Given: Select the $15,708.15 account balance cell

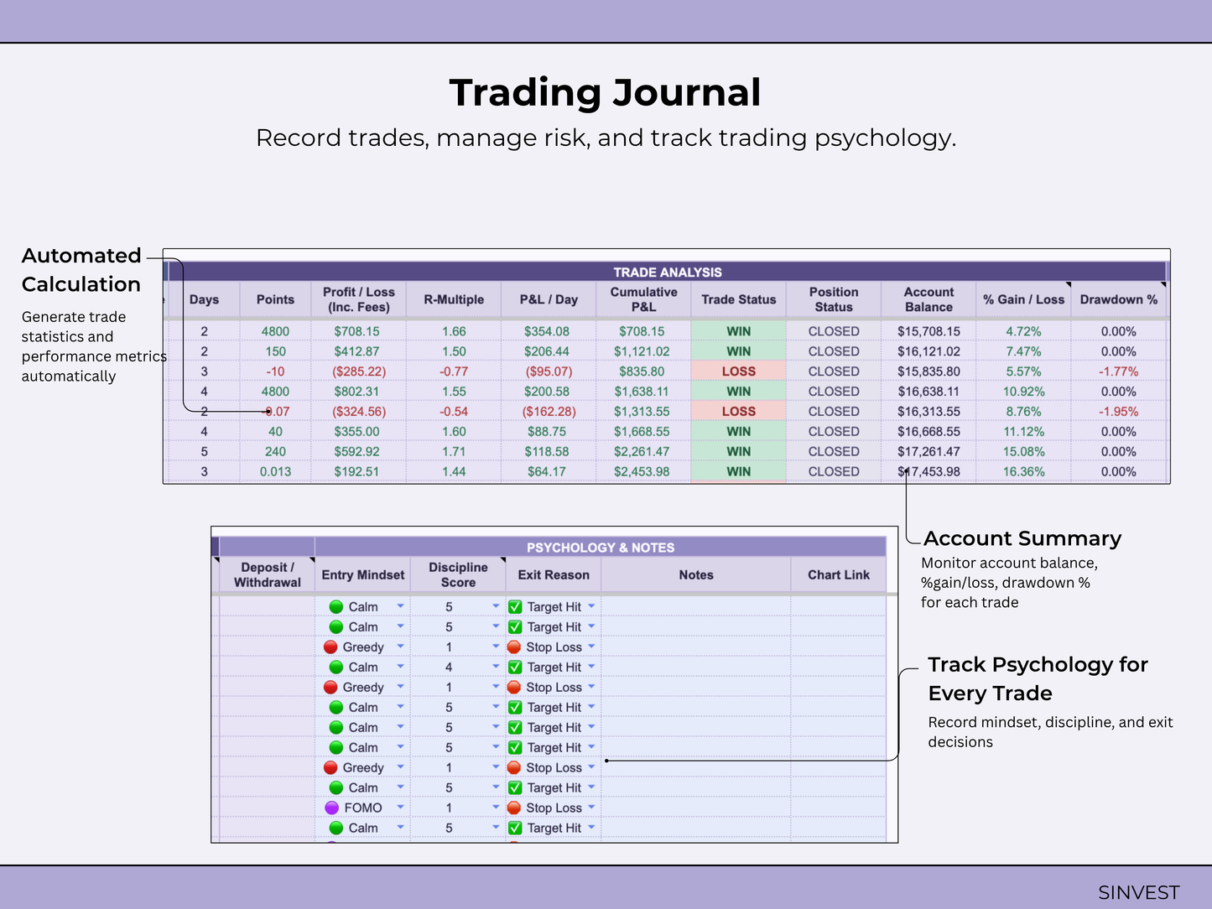Looking at the screenshot, I should (x=929, y=331).
